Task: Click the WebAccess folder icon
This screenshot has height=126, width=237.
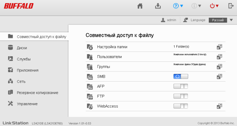Action: point(90,106)
